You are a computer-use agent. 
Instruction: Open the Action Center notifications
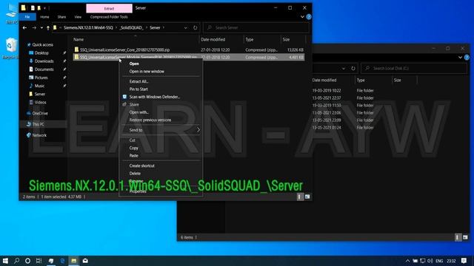coord(464,261)
